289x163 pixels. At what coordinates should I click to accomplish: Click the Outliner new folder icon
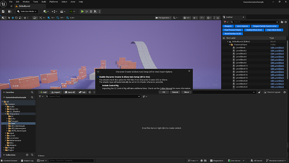(282, 22)
